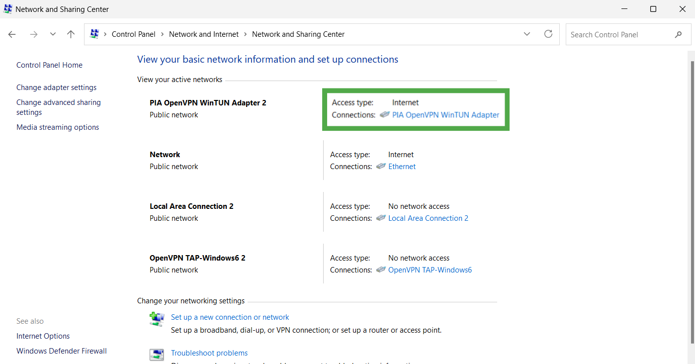The image size is (695, 364).
Task: Click the Set up new connection icon
Action: pyautogui.click(x=157, y=319)
